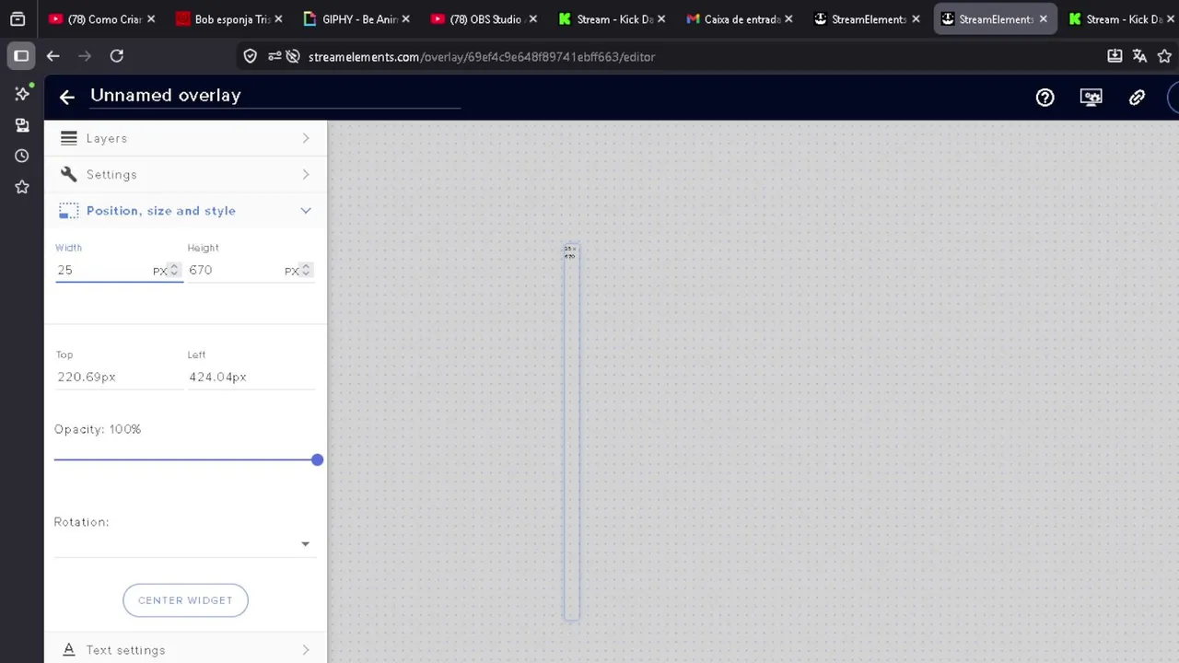Open the sidebar saved items icon
The height and width of the screenshot is (663, 1179).
[x=22, y=124]
